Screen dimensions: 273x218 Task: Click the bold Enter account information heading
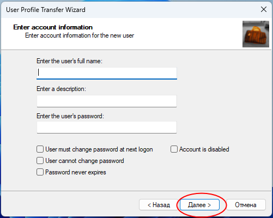(53, 27)
